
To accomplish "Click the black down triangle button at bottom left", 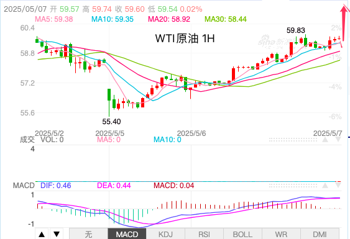I will pyautogui.click(x=57, y=234).
